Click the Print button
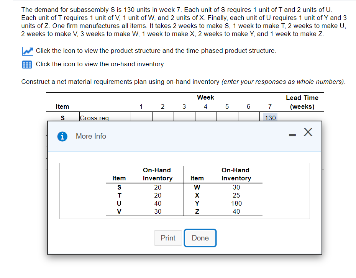The height and width of the screenshot is (278, 356). 168,238
